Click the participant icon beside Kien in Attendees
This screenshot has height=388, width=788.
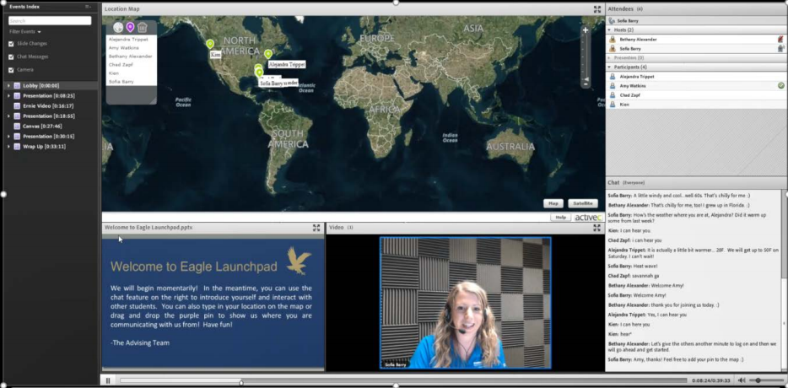coord(613,105)
